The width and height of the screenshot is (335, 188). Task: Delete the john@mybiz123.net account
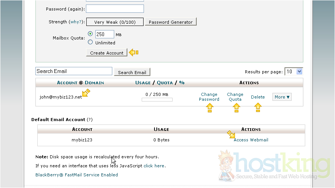coord(258,97)
